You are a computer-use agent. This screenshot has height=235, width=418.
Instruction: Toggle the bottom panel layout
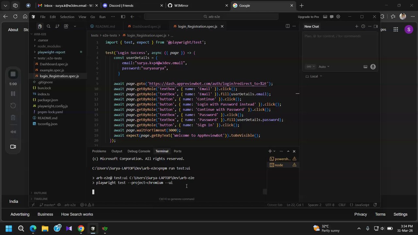click(x=325, y=17)
